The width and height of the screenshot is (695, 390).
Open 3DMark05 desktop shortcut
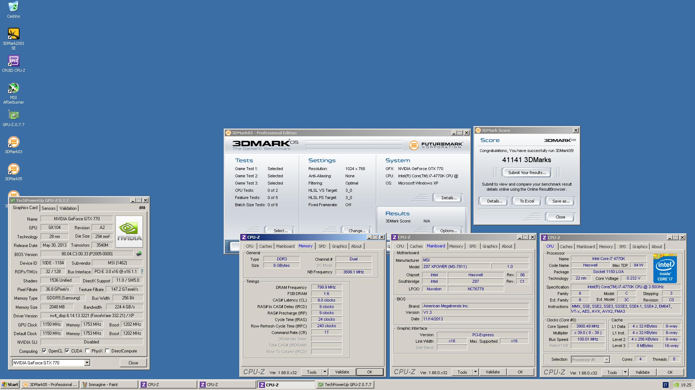point(13,172)
